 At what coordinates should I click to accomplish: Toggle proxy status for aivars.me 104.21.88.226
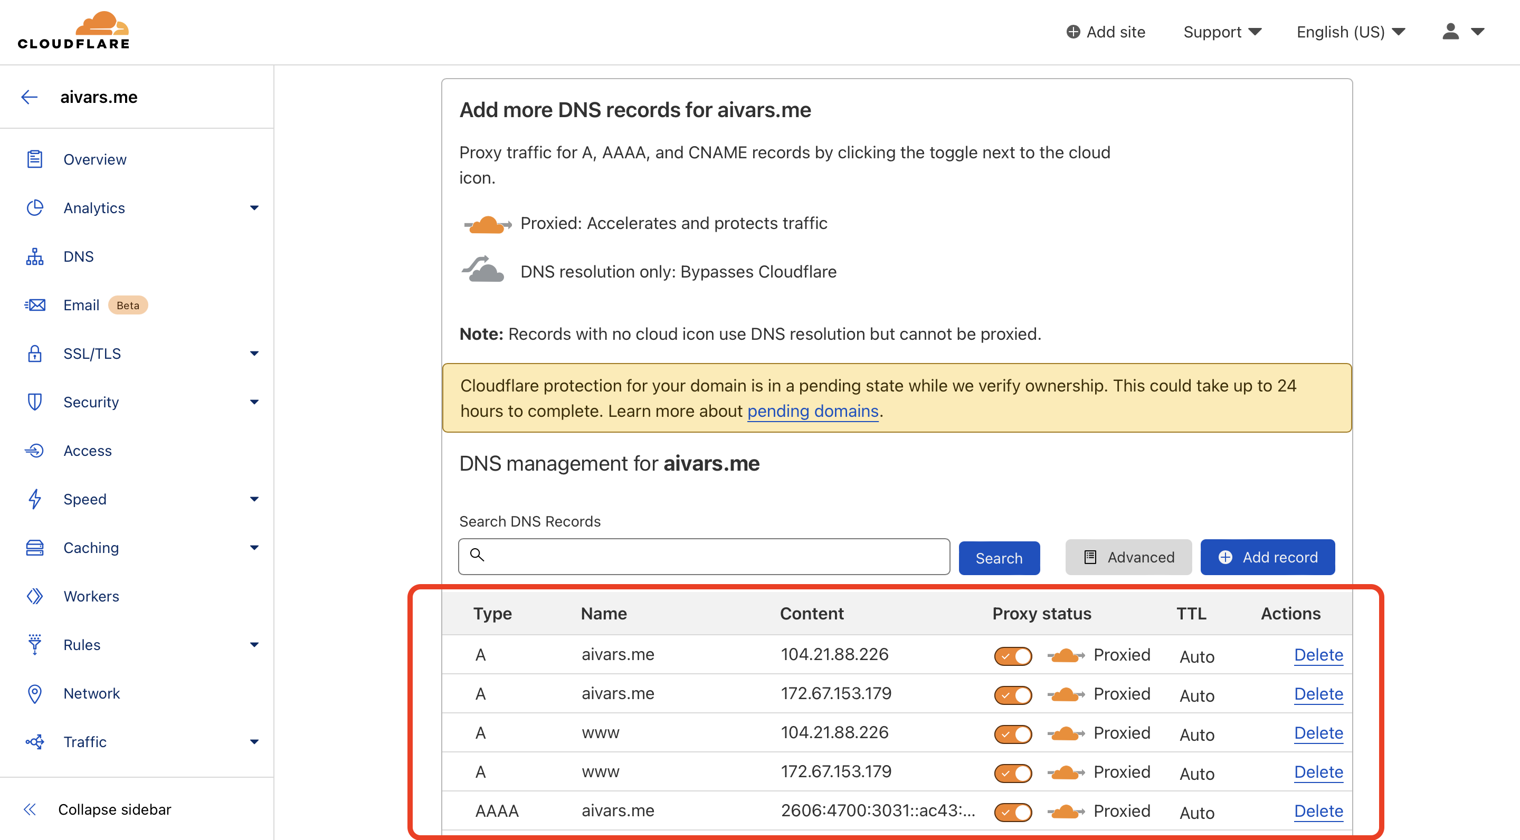(1012, 654)
